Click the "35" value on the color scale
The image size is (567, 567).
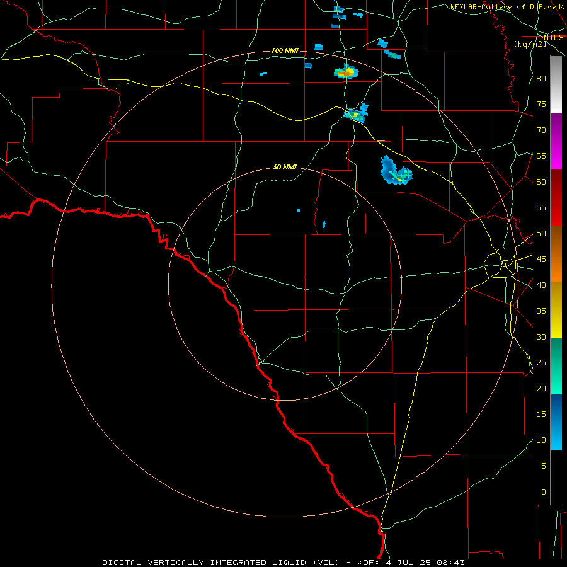pos(541,311)
